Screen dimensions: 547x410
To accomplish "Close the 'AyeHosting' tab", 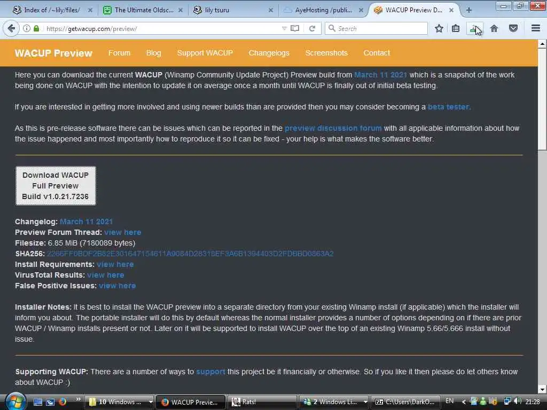I will (x=361, y=10).
